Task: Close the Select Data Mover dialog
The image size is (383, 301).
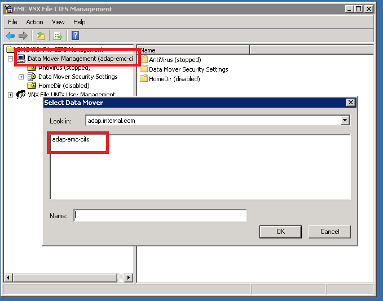Action: 351,102
